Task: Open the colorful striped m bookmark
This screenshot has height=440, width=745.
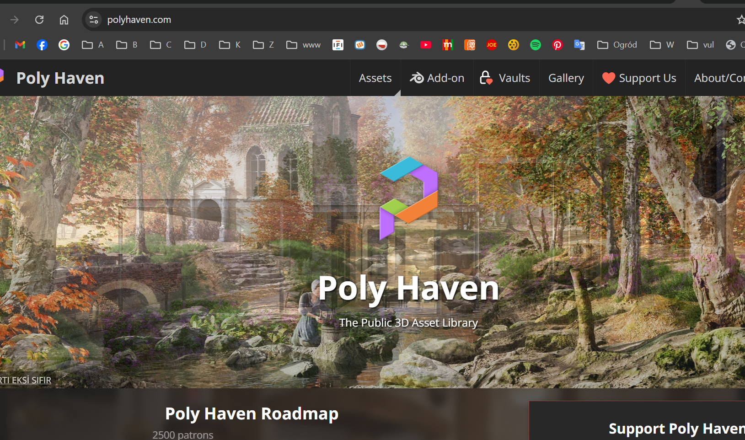Action: coord(448,45)
